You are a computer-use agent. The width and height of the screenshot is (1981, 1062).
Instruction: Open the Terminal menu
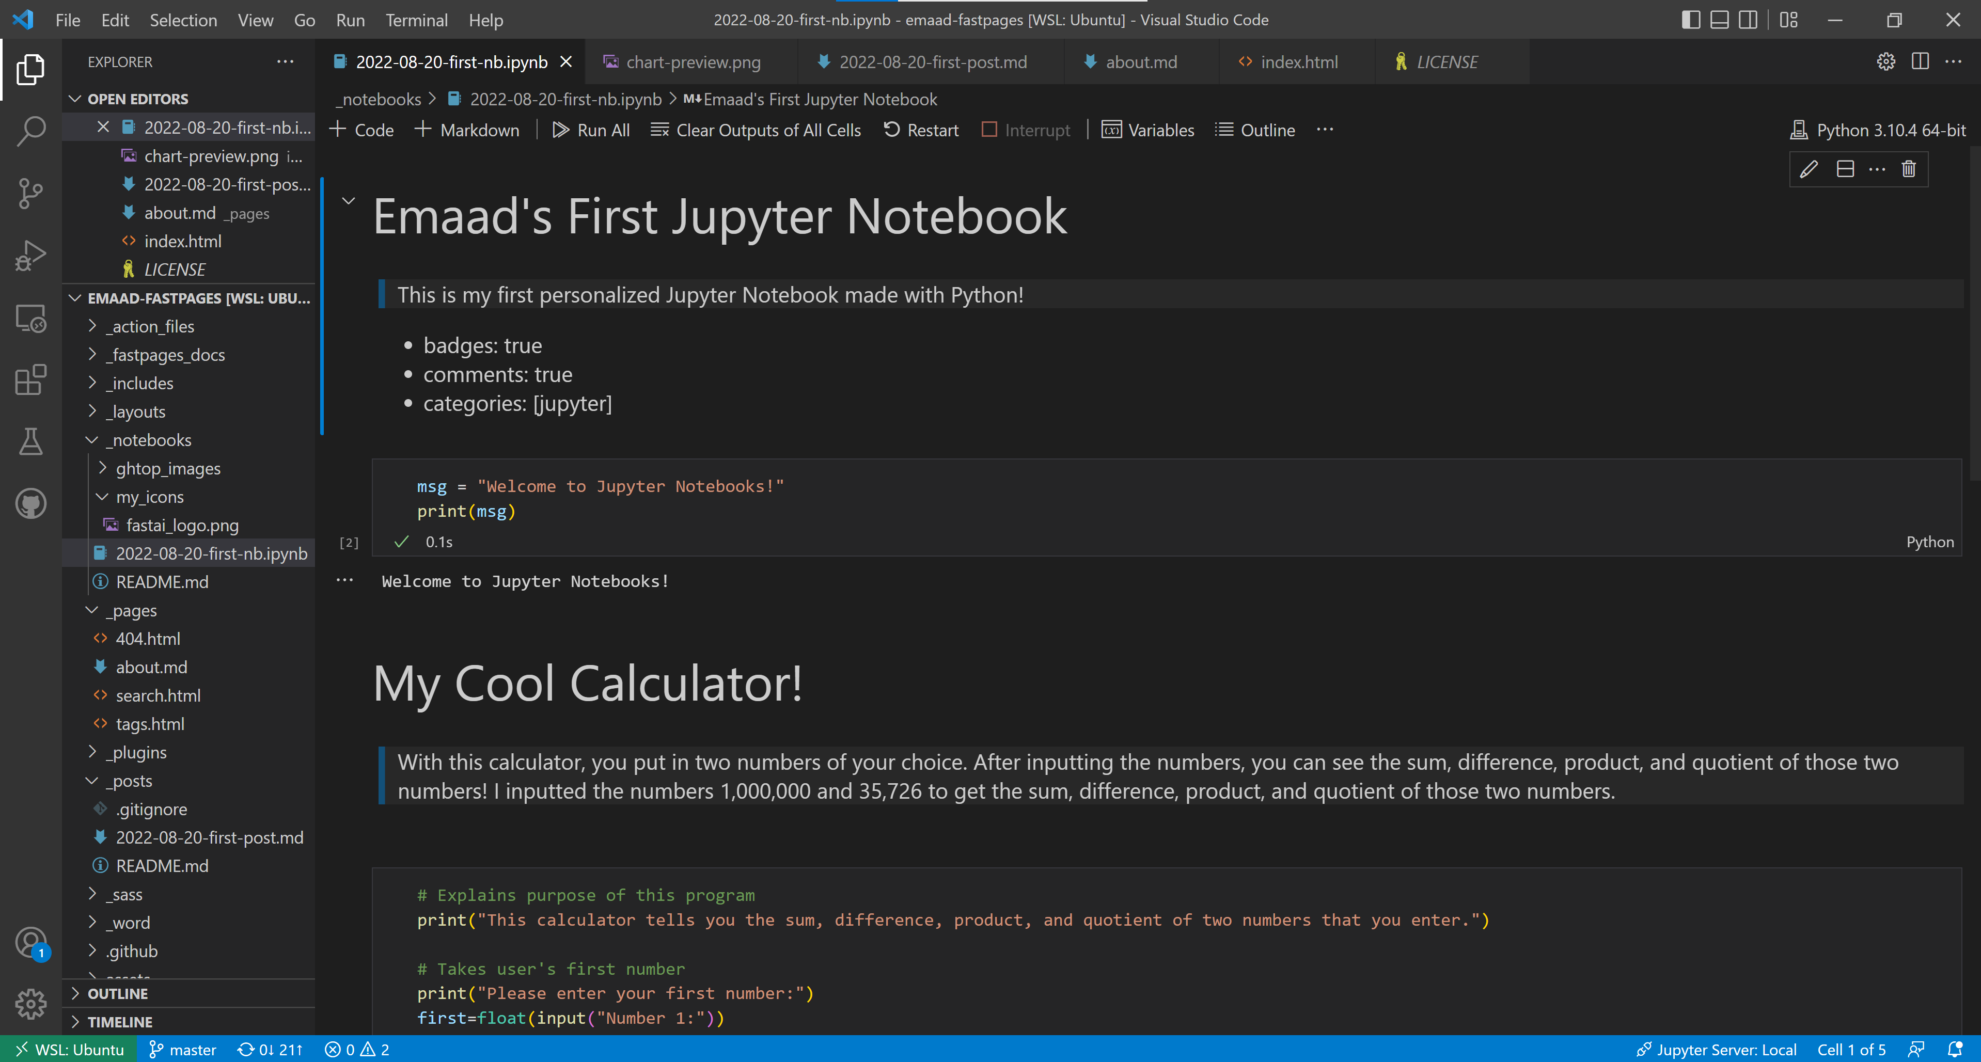pyautogui.click(x=416, y=20)
